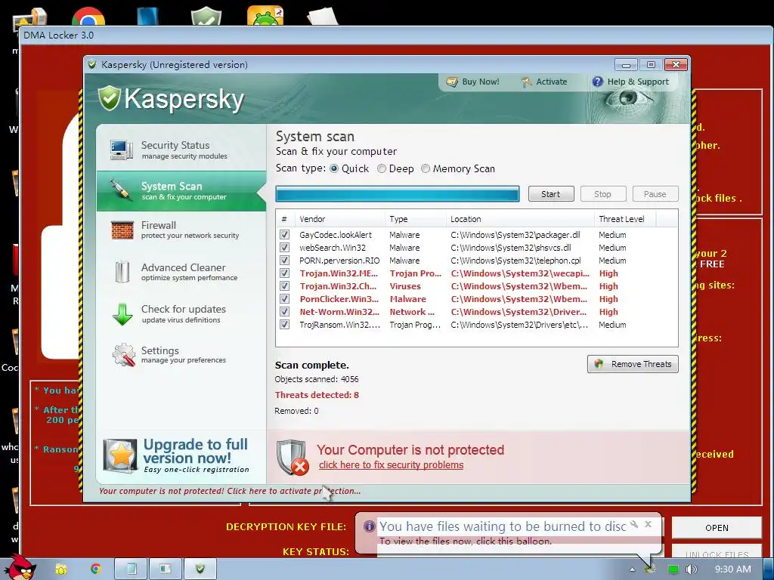Uncheck the PORN.perversion.RIO threat
774x580 pixels.
tap(284, 261)
